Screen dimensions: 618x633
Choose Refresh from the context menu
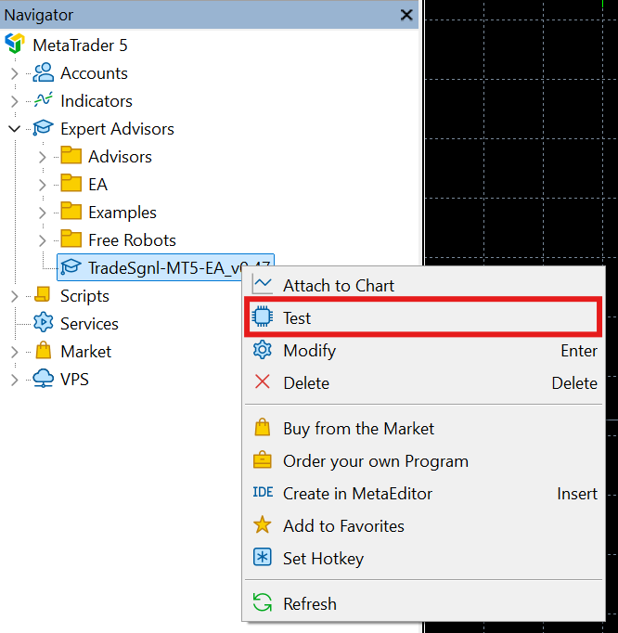(423, 603)
